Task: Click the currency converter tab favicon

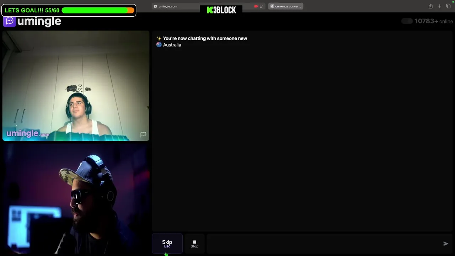Action: point(272,6)
